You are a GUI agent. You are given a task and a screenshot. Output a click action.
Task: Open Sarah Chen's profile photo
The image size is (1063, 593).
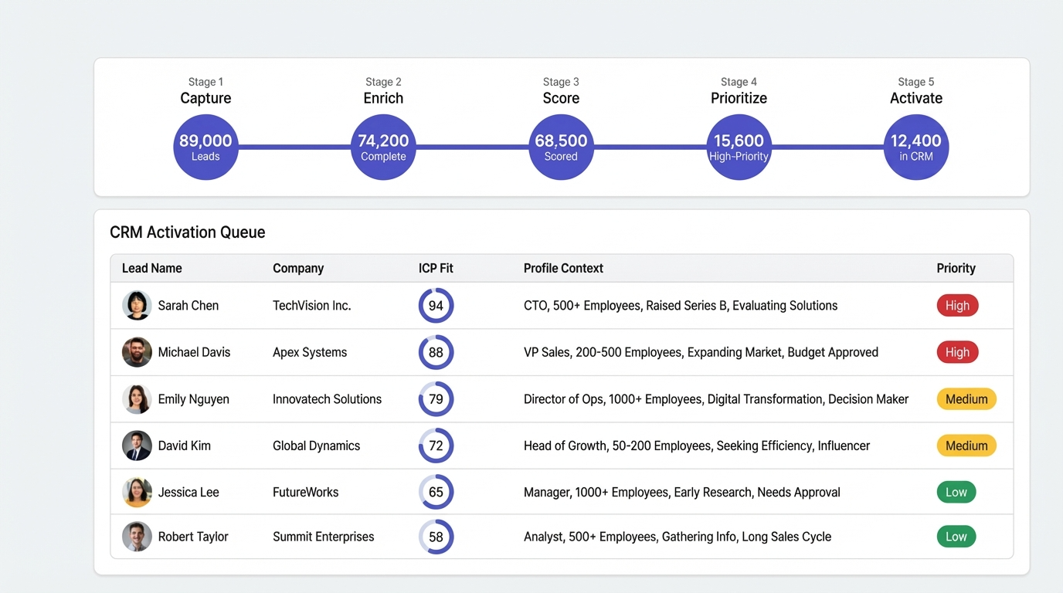coord(137,305)
